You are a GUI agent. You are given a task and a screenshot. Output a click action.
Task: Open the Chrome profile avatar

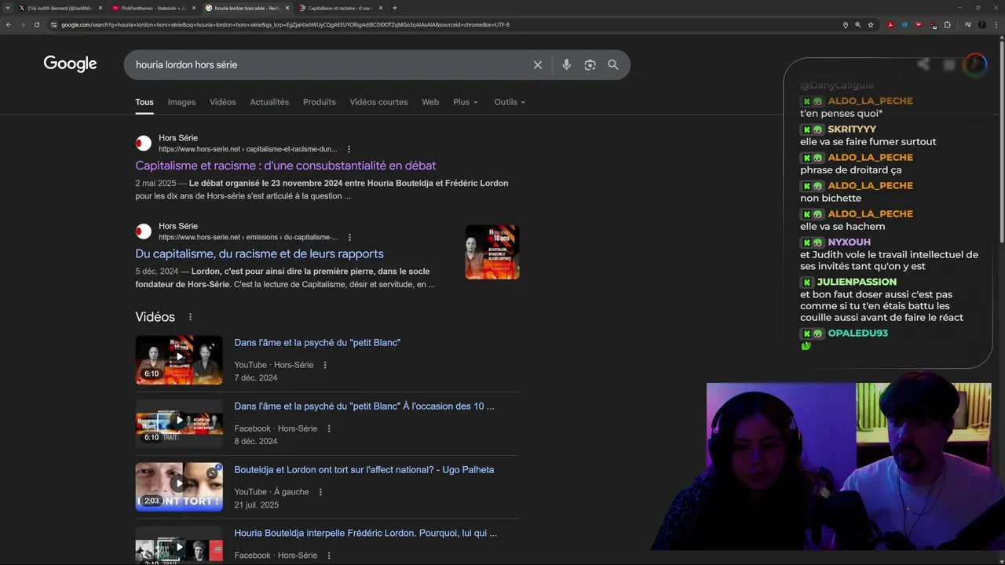[x=982, y=24]
